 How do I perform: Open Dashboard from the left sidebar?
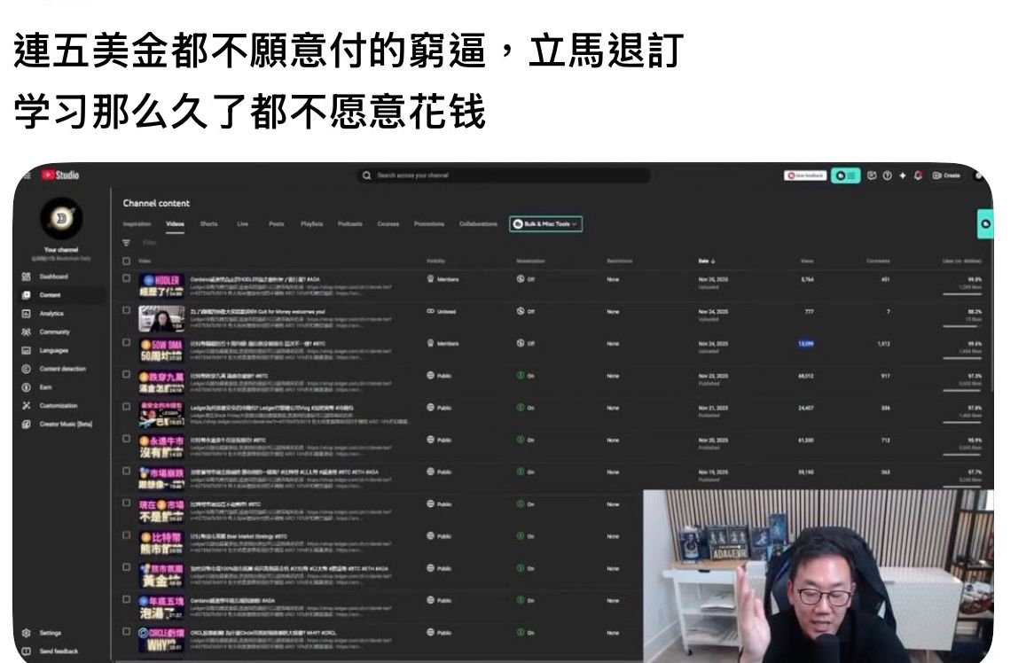pos(51,277)
